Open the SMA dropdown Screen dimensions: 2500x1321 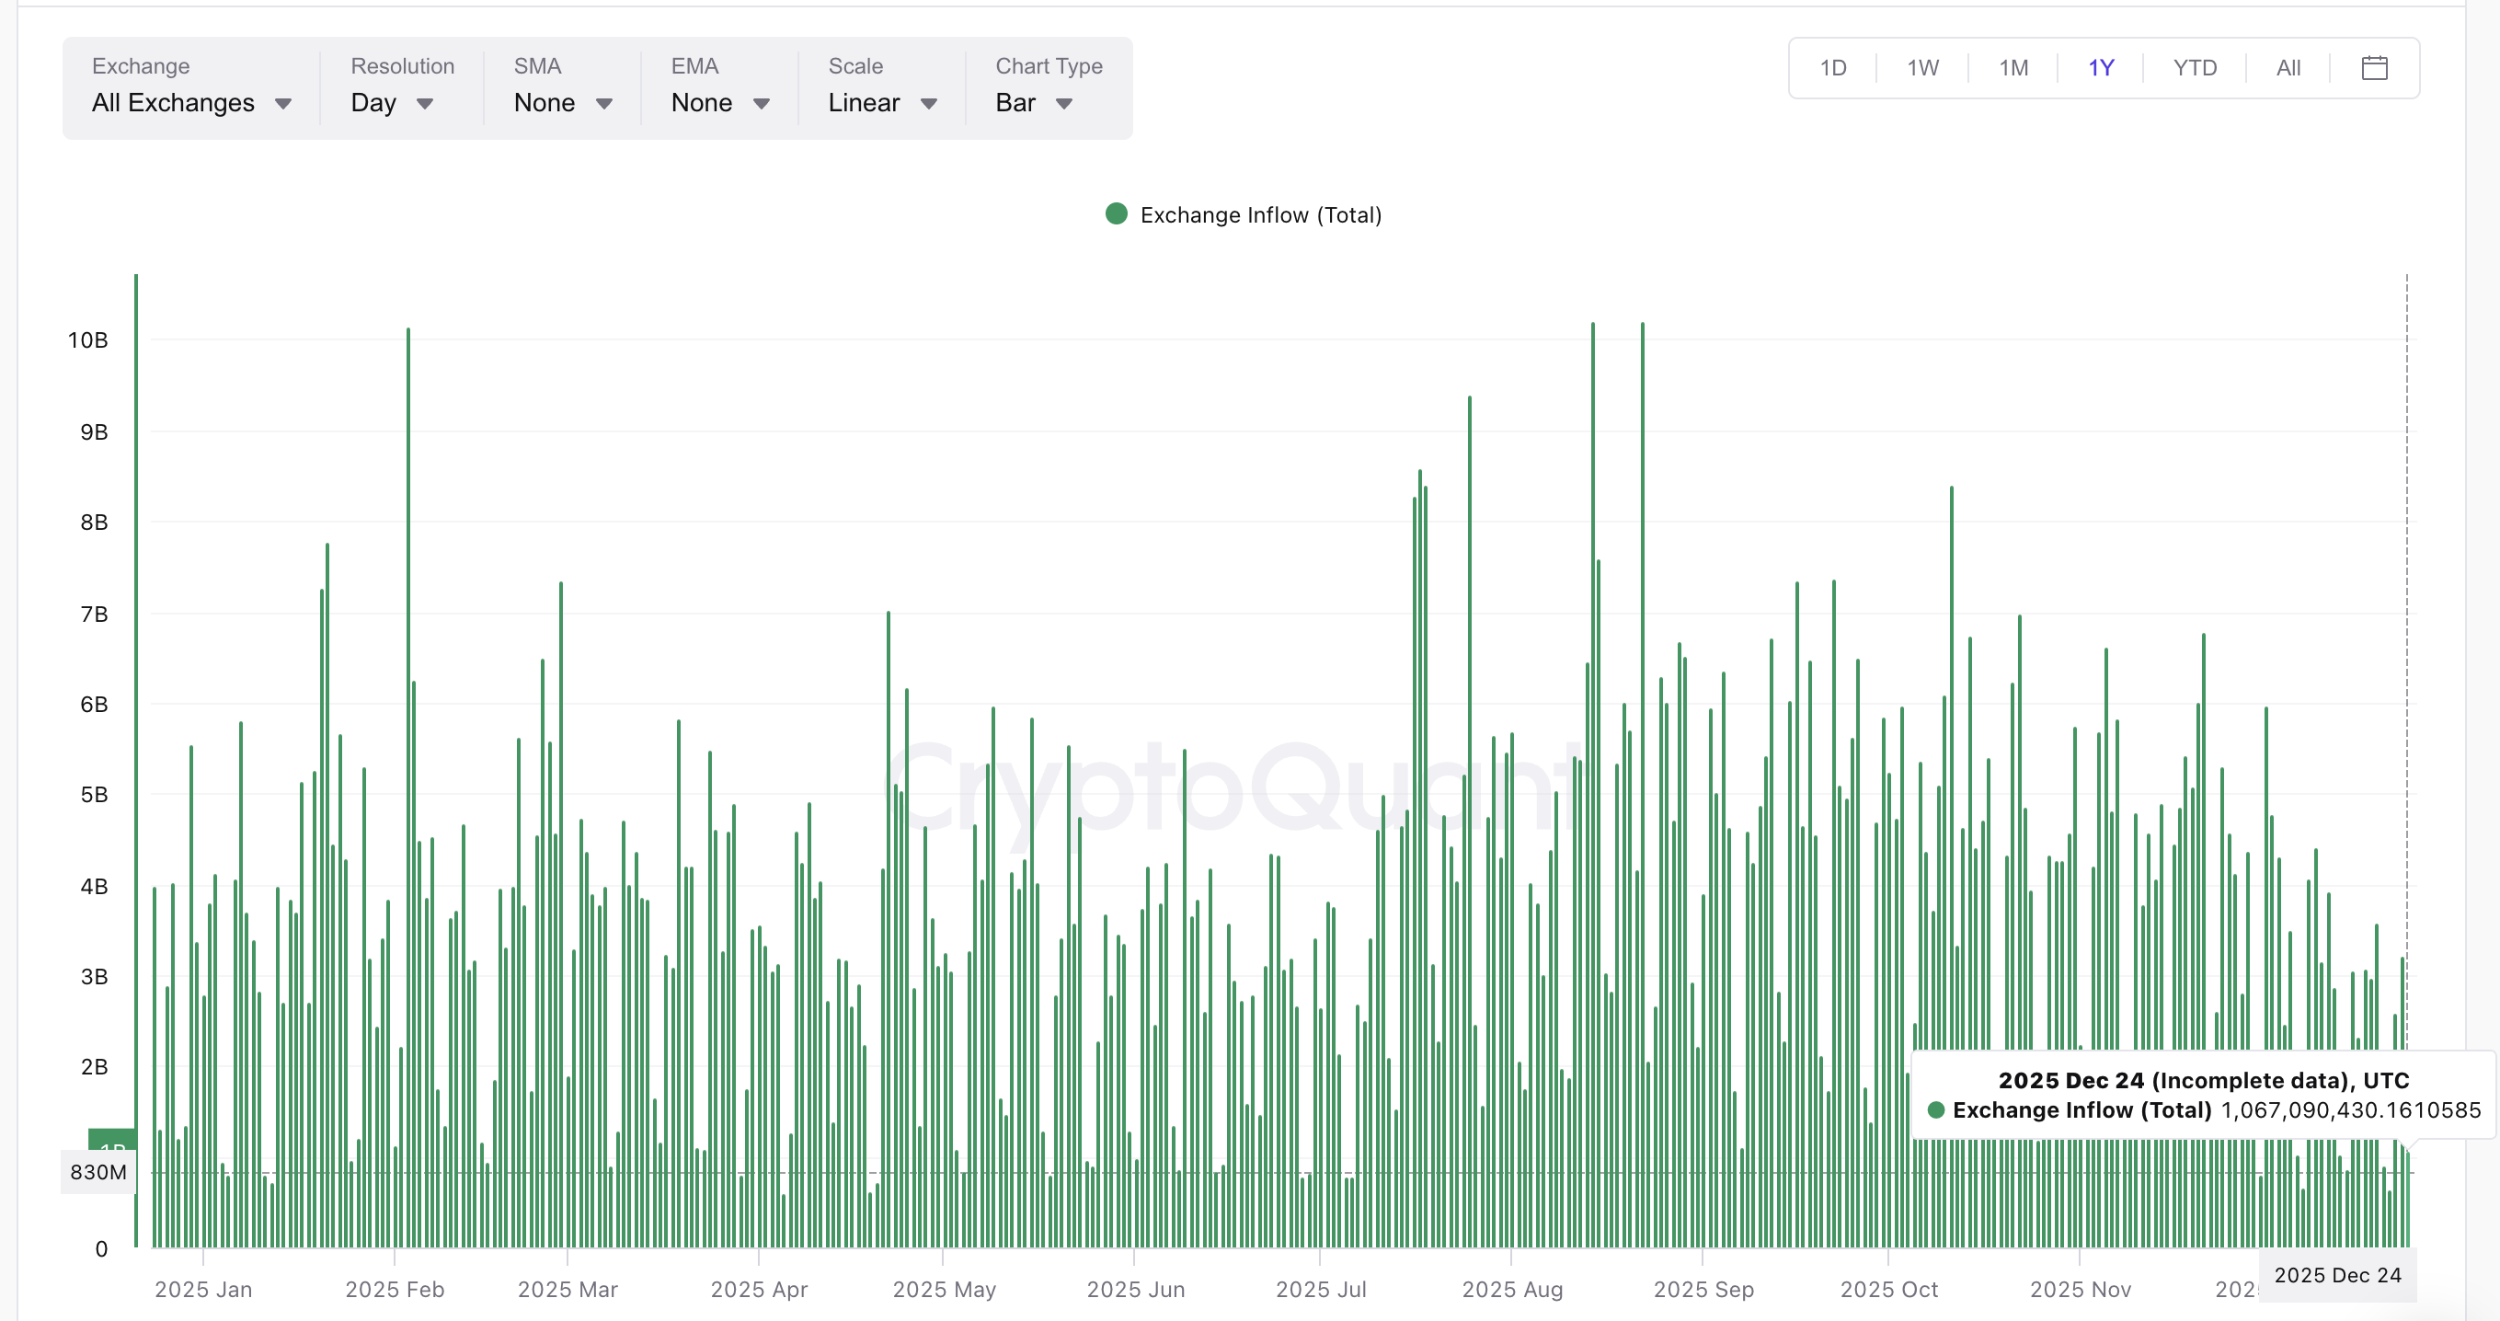[x=563, y=102]
